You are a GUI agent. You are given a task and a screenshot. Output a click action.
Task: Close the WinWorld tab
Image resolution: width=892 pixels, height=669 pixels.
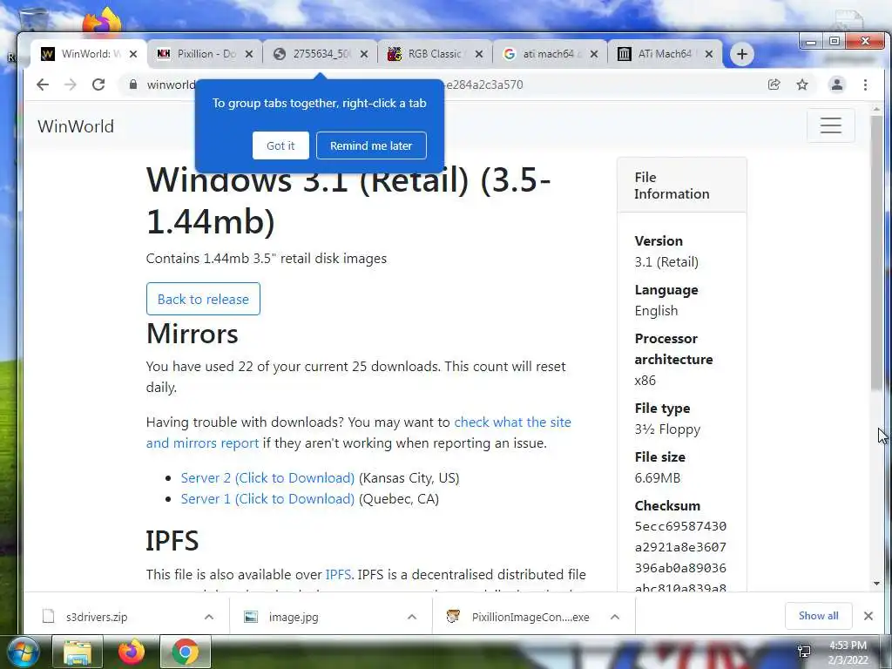pyautogui.click(x=133, y=54)
